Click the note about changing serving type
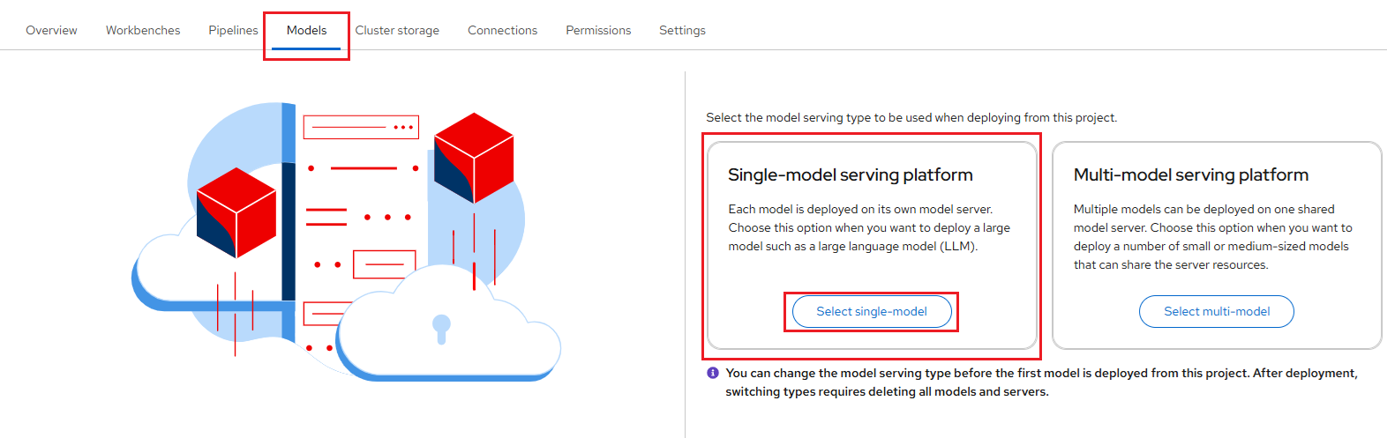This screenshot has width=1387, height=438. [x=1041, y=382]
